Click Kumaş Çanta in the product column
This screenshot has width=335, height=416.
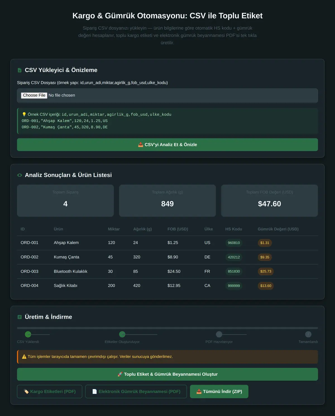[66, 257]
